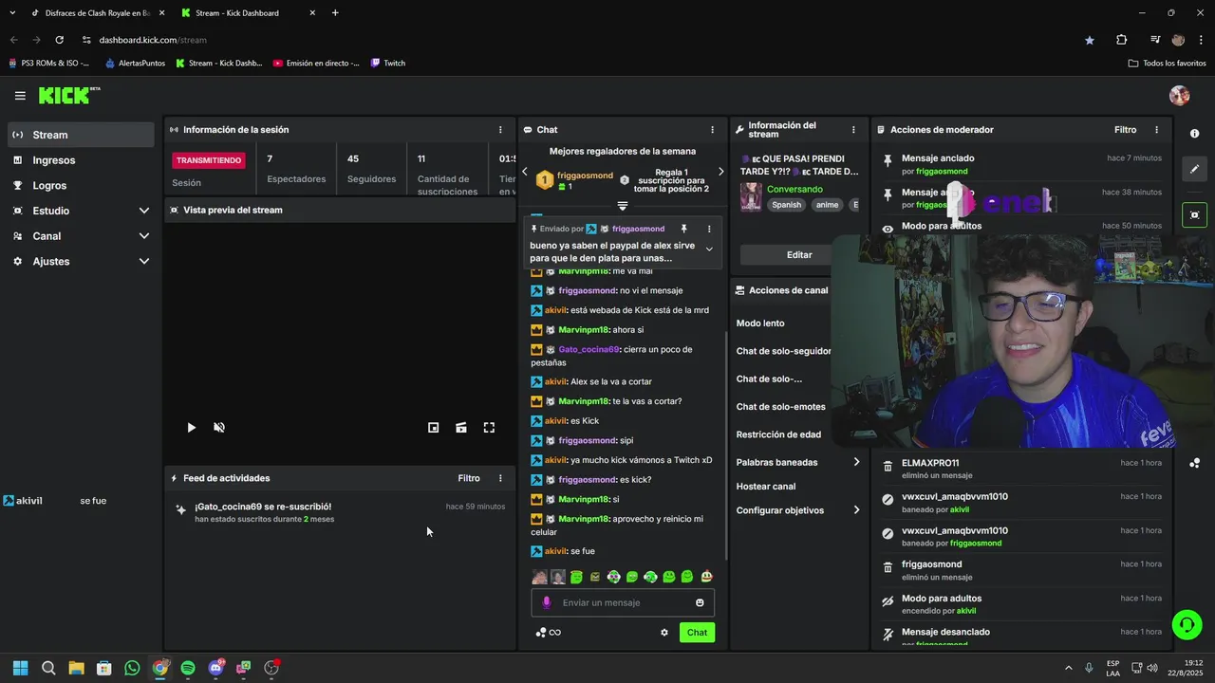Unmute the stream preview audio
Viewport: 1215px width, 683px height.
[x=219, y=428]
